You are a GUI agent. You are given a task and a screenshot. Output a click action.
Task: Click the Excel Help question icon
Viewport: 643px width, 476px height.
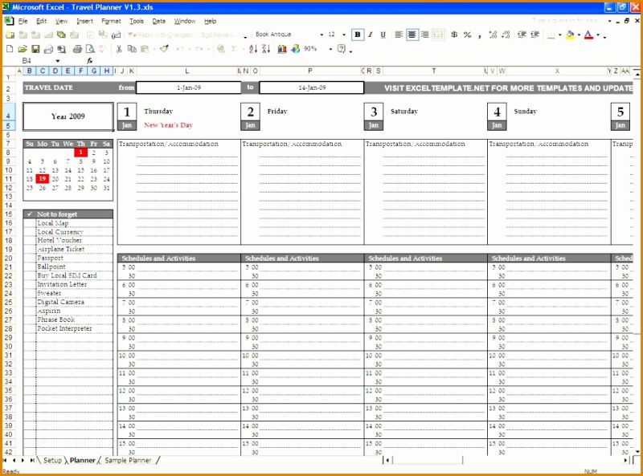pyautogui.click(x=341, y=49)
